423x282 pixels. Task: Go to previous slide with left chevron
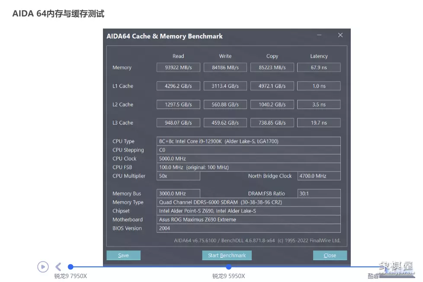pyautogui.click(x=58, y=267)
